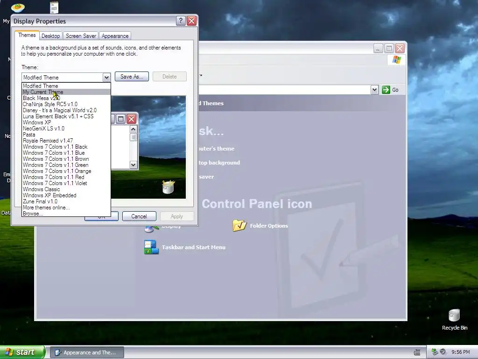Viewport: 478px width, 359px height.
Task: Select Modified Theme in the dropdown list
Action: 66,86
